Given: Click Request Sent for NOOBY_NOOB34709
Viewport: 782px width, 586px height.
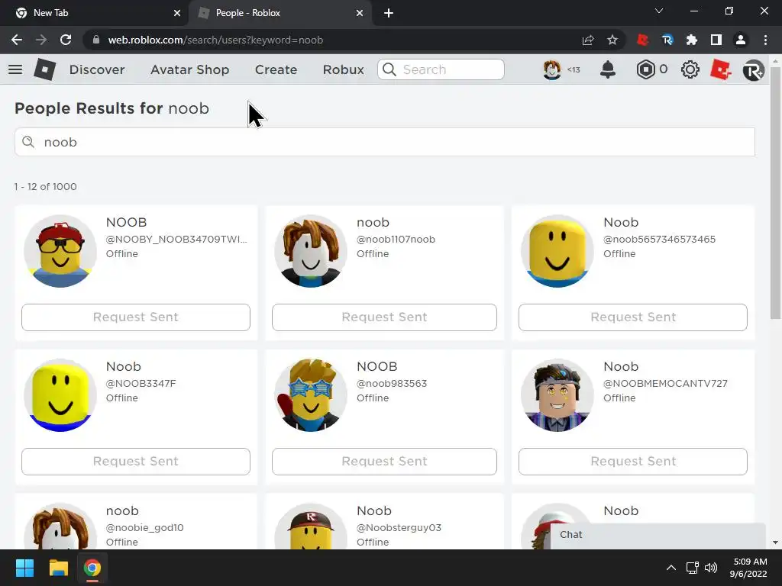Looking at the screenshot, I should 136,317.
